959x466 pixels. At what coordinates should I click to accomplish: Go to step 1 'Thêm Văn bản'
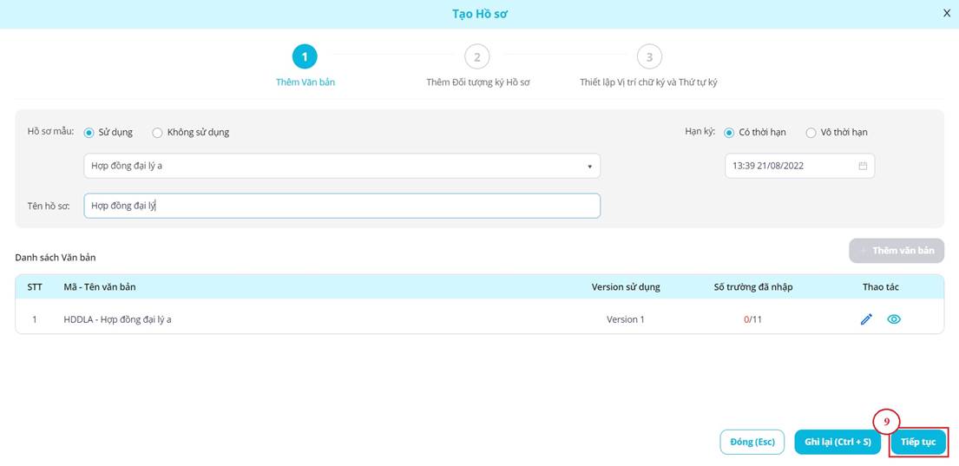305,57
